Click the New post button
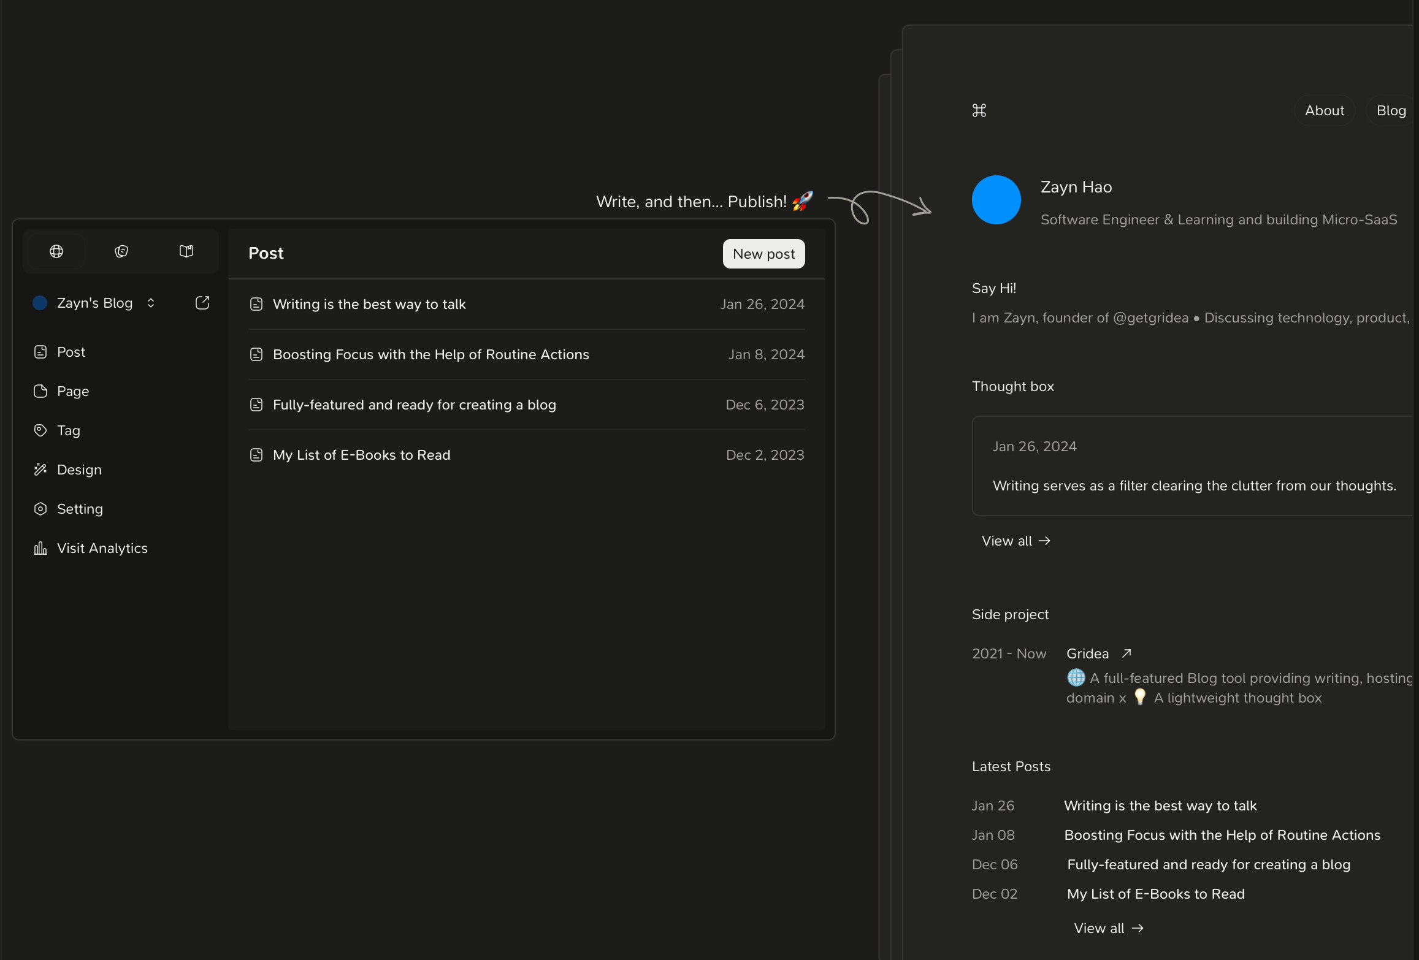This screenshot has height=960, width=1419. 763,254
